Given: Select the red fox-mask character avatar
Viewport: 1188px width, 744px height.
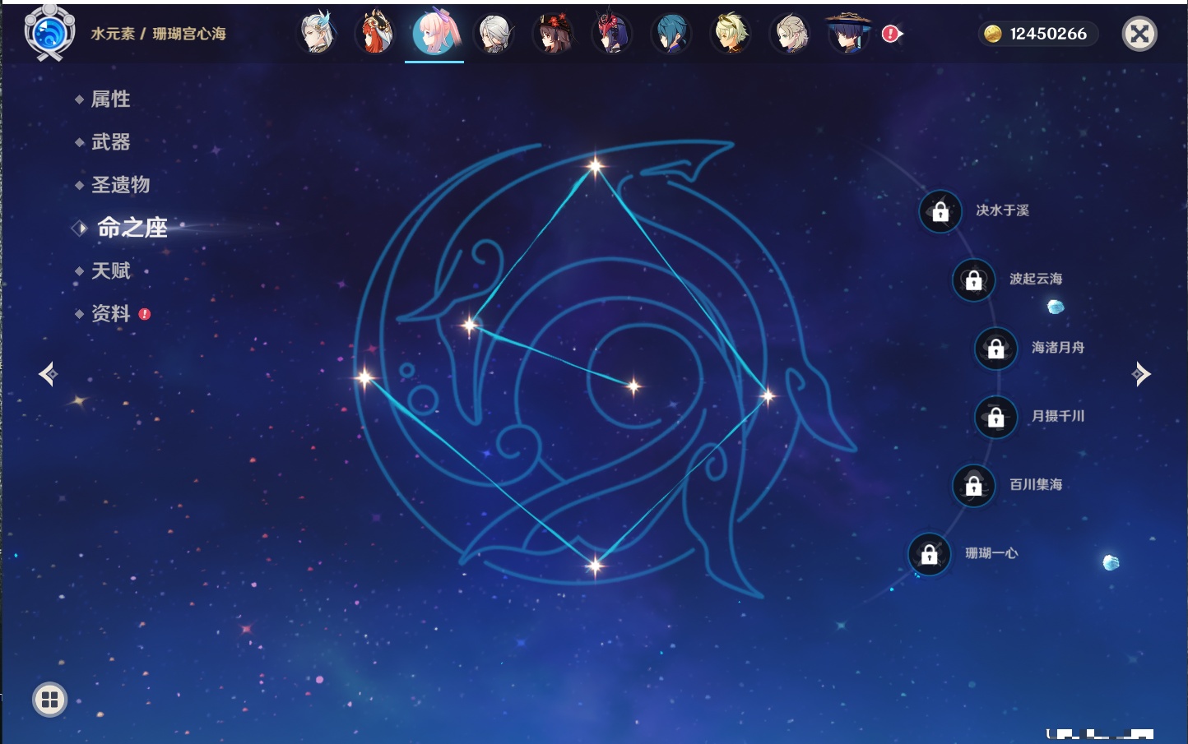Looking at the screenshot, I should [376, 33].
